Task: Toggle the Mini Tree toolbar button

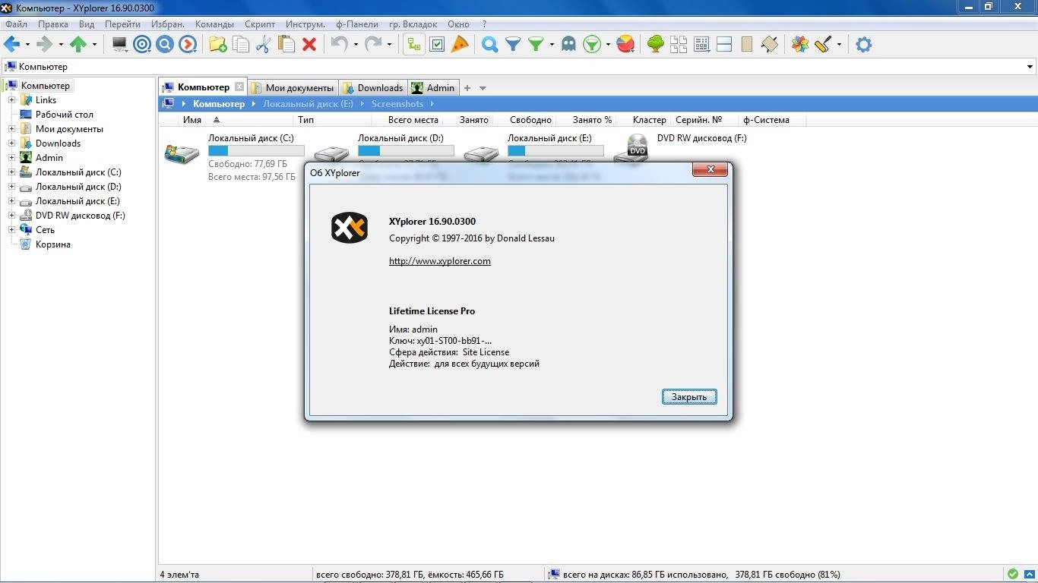Action: click(x=413, y=45)
